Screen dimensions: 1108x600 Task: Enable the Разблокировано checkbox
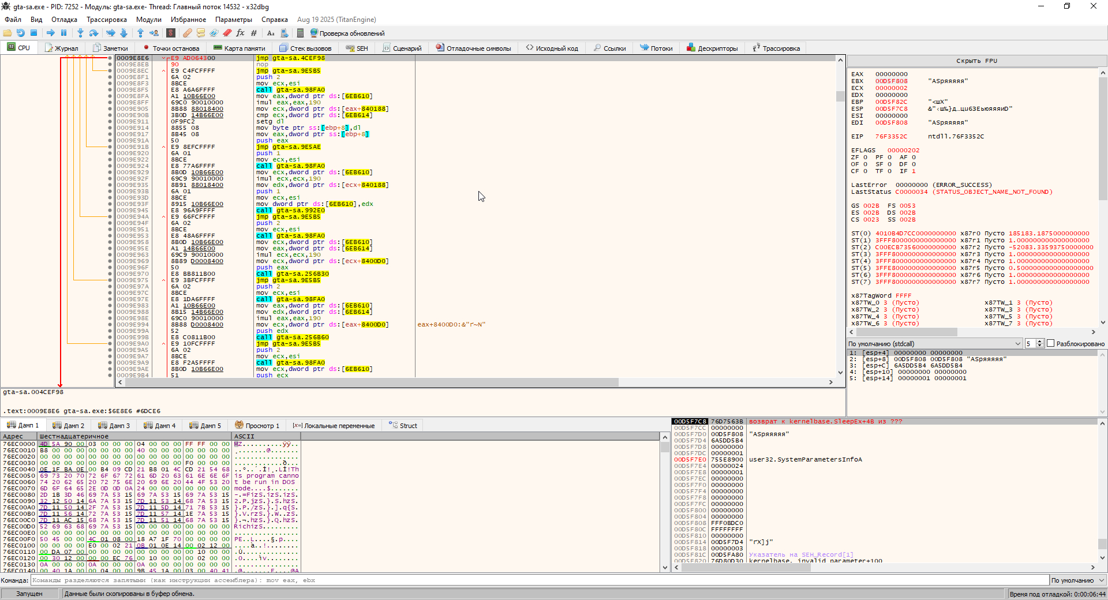1050,343
